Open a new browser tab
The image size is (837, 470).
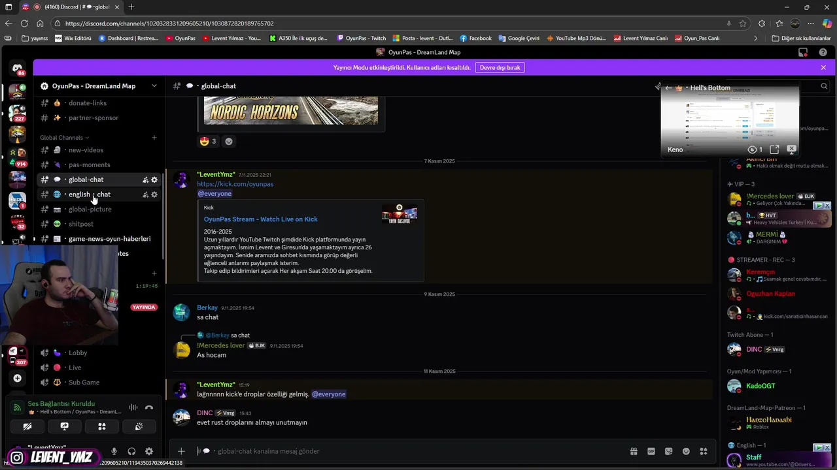coord(131,7)
